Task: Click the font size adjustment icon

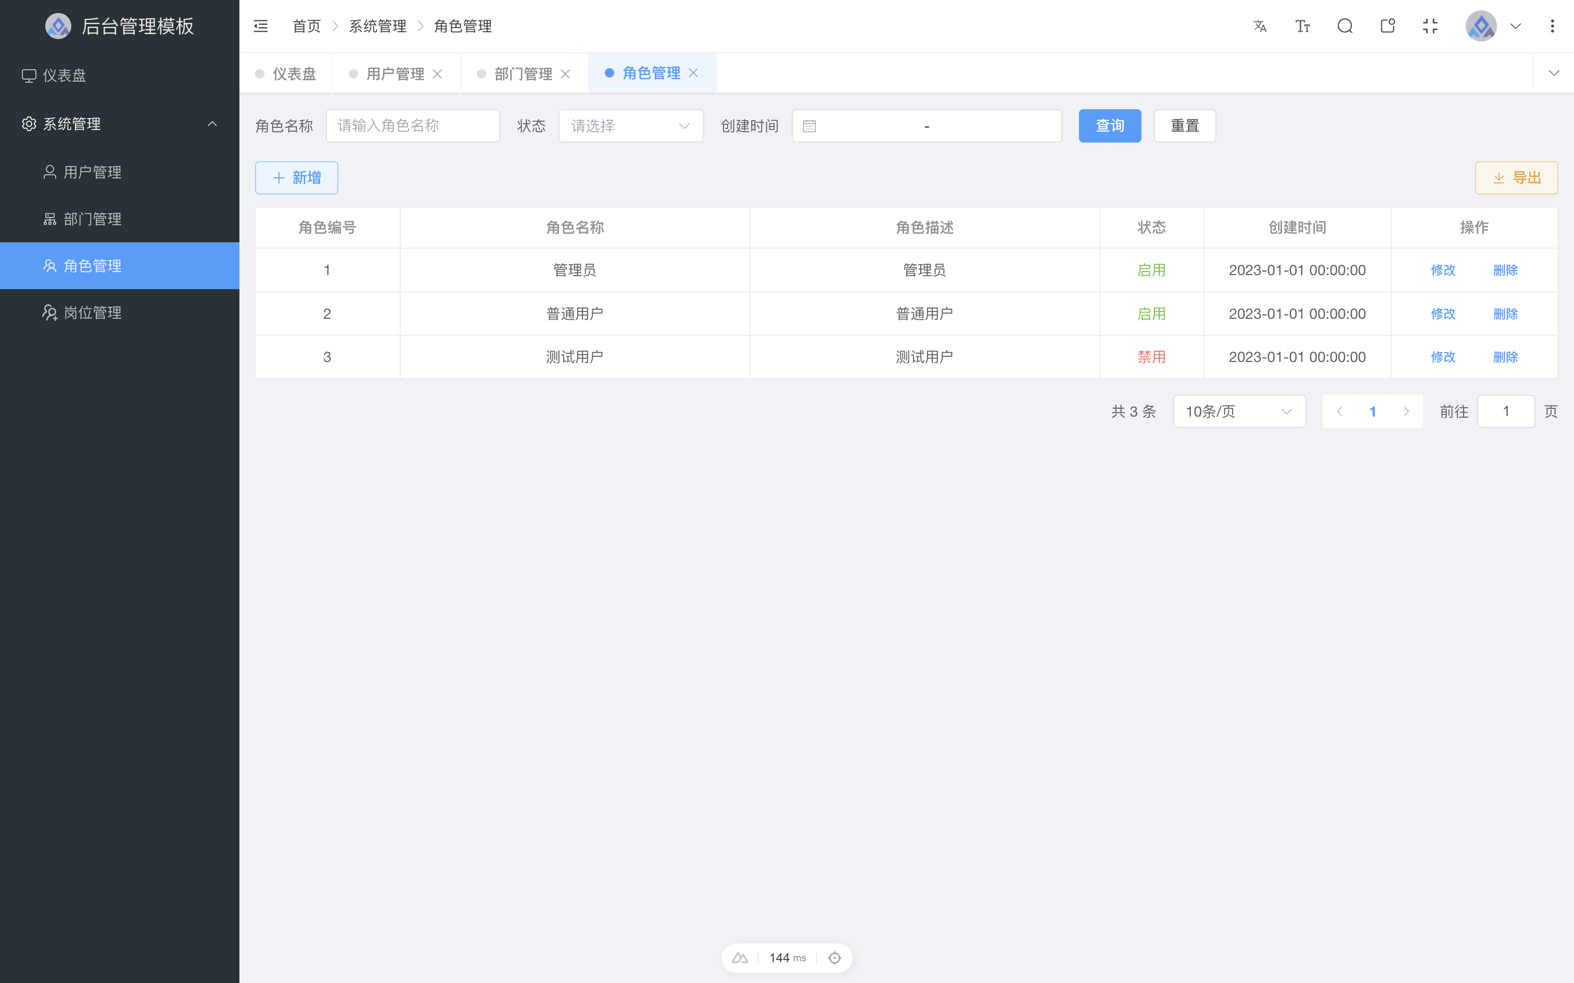Action: [1302, 26]
